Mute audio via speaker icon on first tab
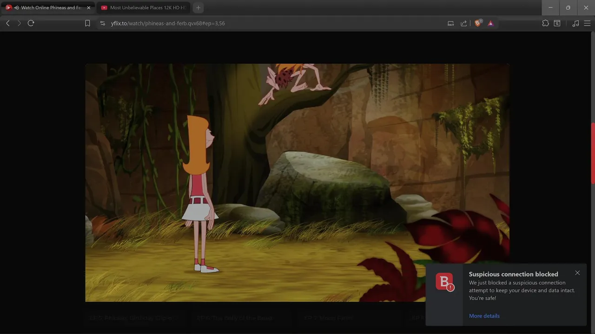 (x=17, y=8)
